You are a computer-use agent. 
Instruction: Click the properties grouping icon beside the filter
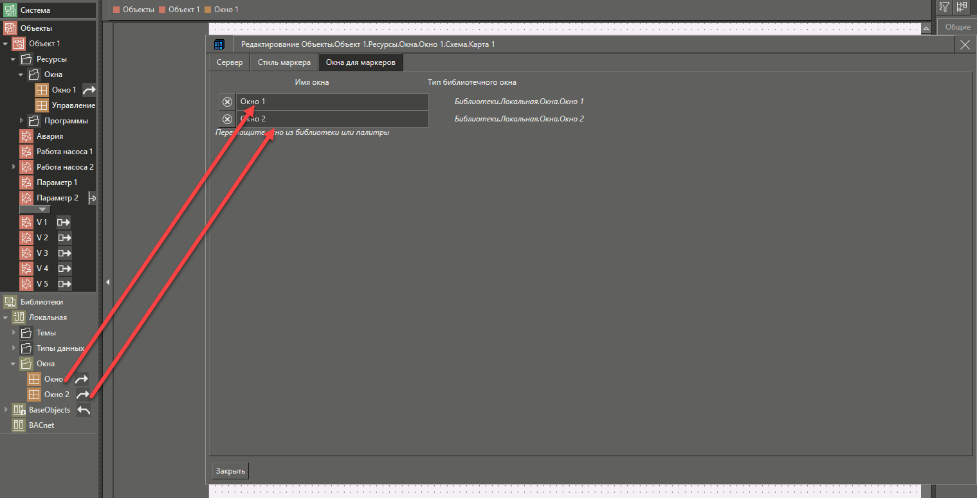point(962,7)
